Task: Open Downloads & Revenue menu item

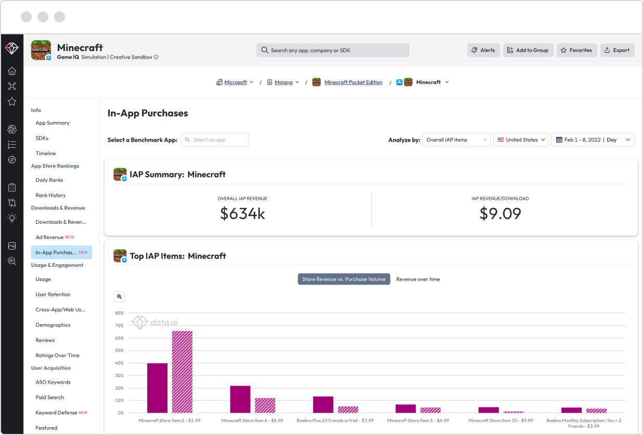Action: [61, 222]
